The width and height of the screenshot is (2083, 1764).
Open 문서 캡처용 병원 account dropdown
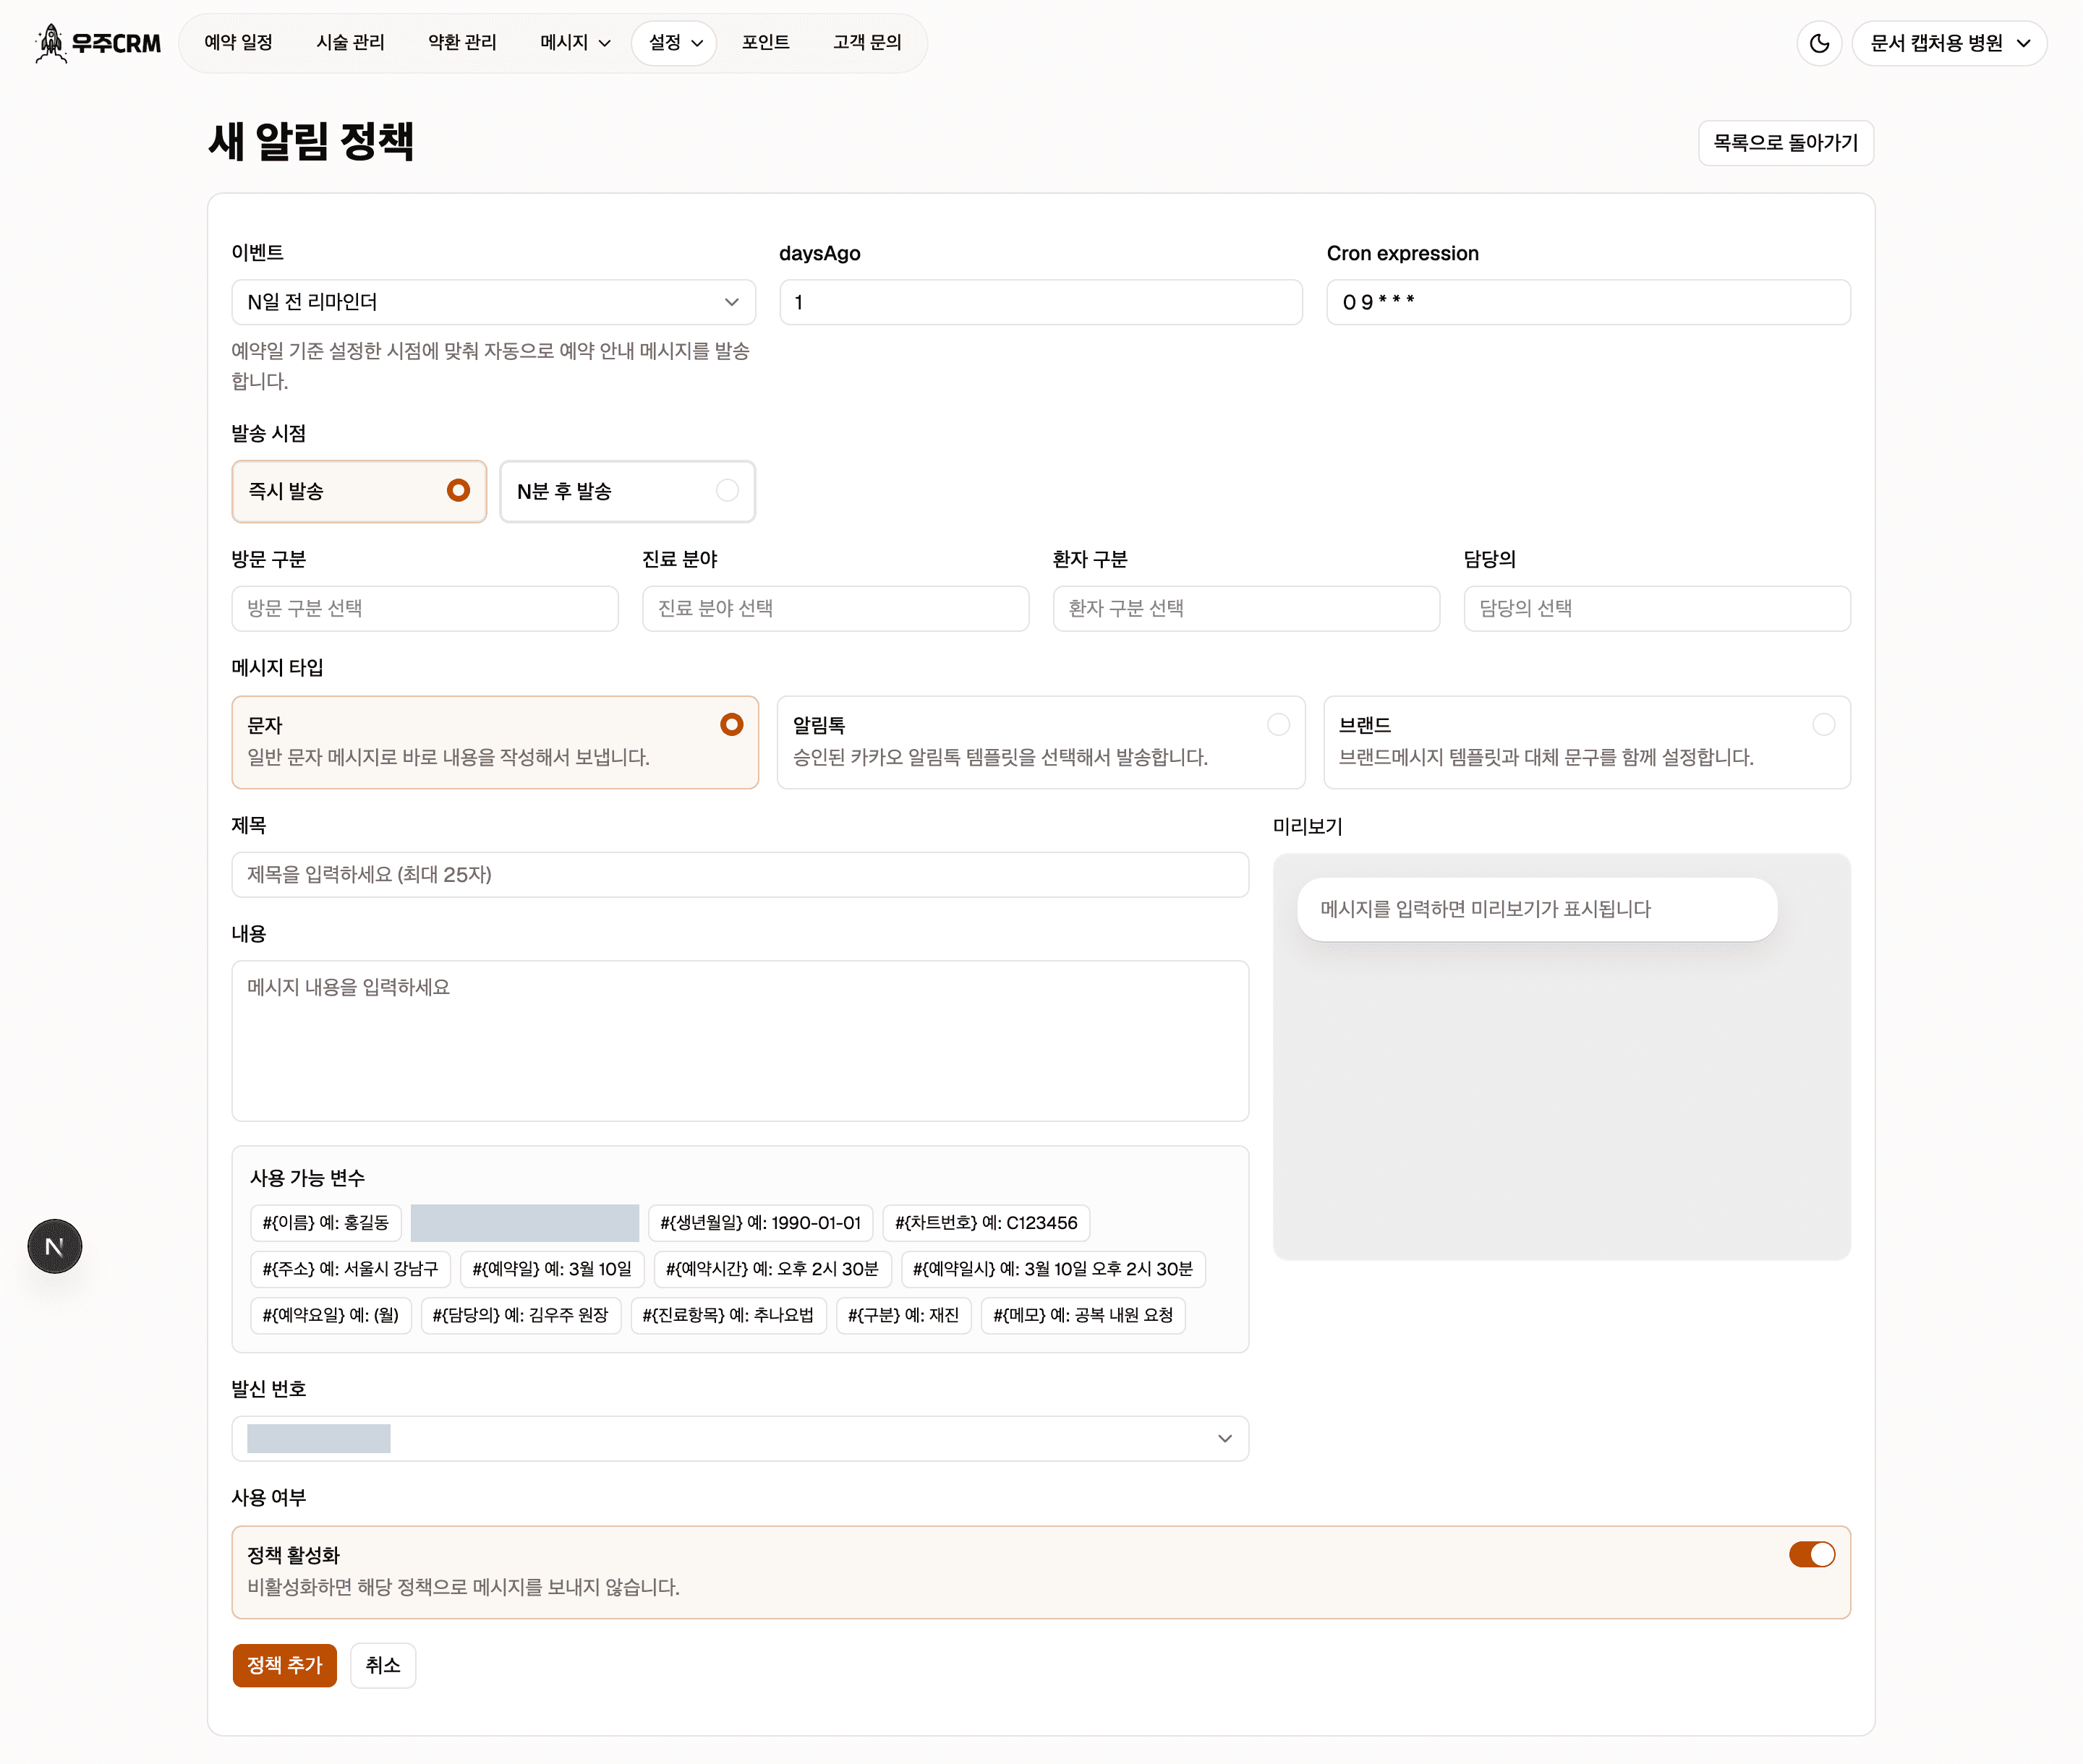(1949, 43)
